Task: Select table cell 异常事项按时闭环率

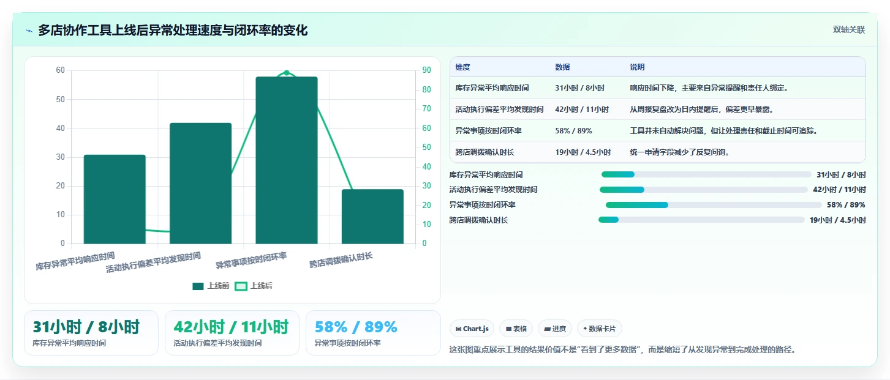Action: click(488, 130)
